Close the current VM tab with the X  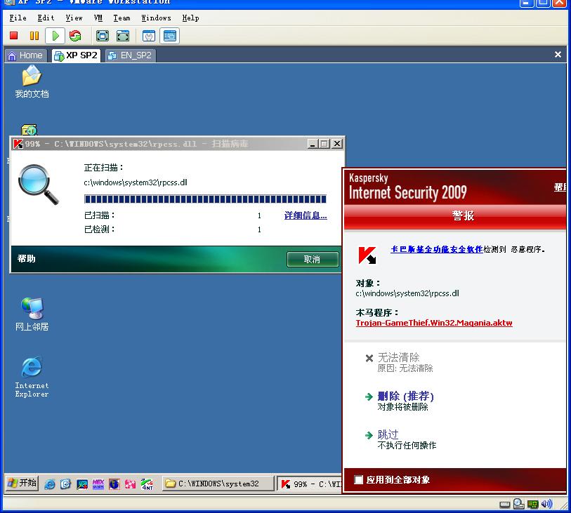click(558, 55)
